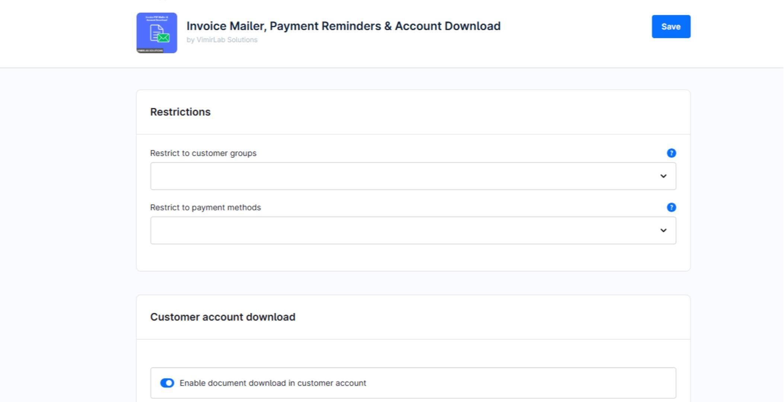This screenshot has width=784, height=402.
Task: Click the 'Enable document download in customer account' label
Action: pos(273,383)
